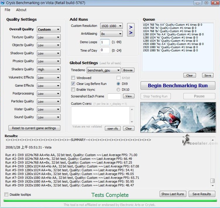
Task: Open the File menu
Action: [x=7, y=10]
